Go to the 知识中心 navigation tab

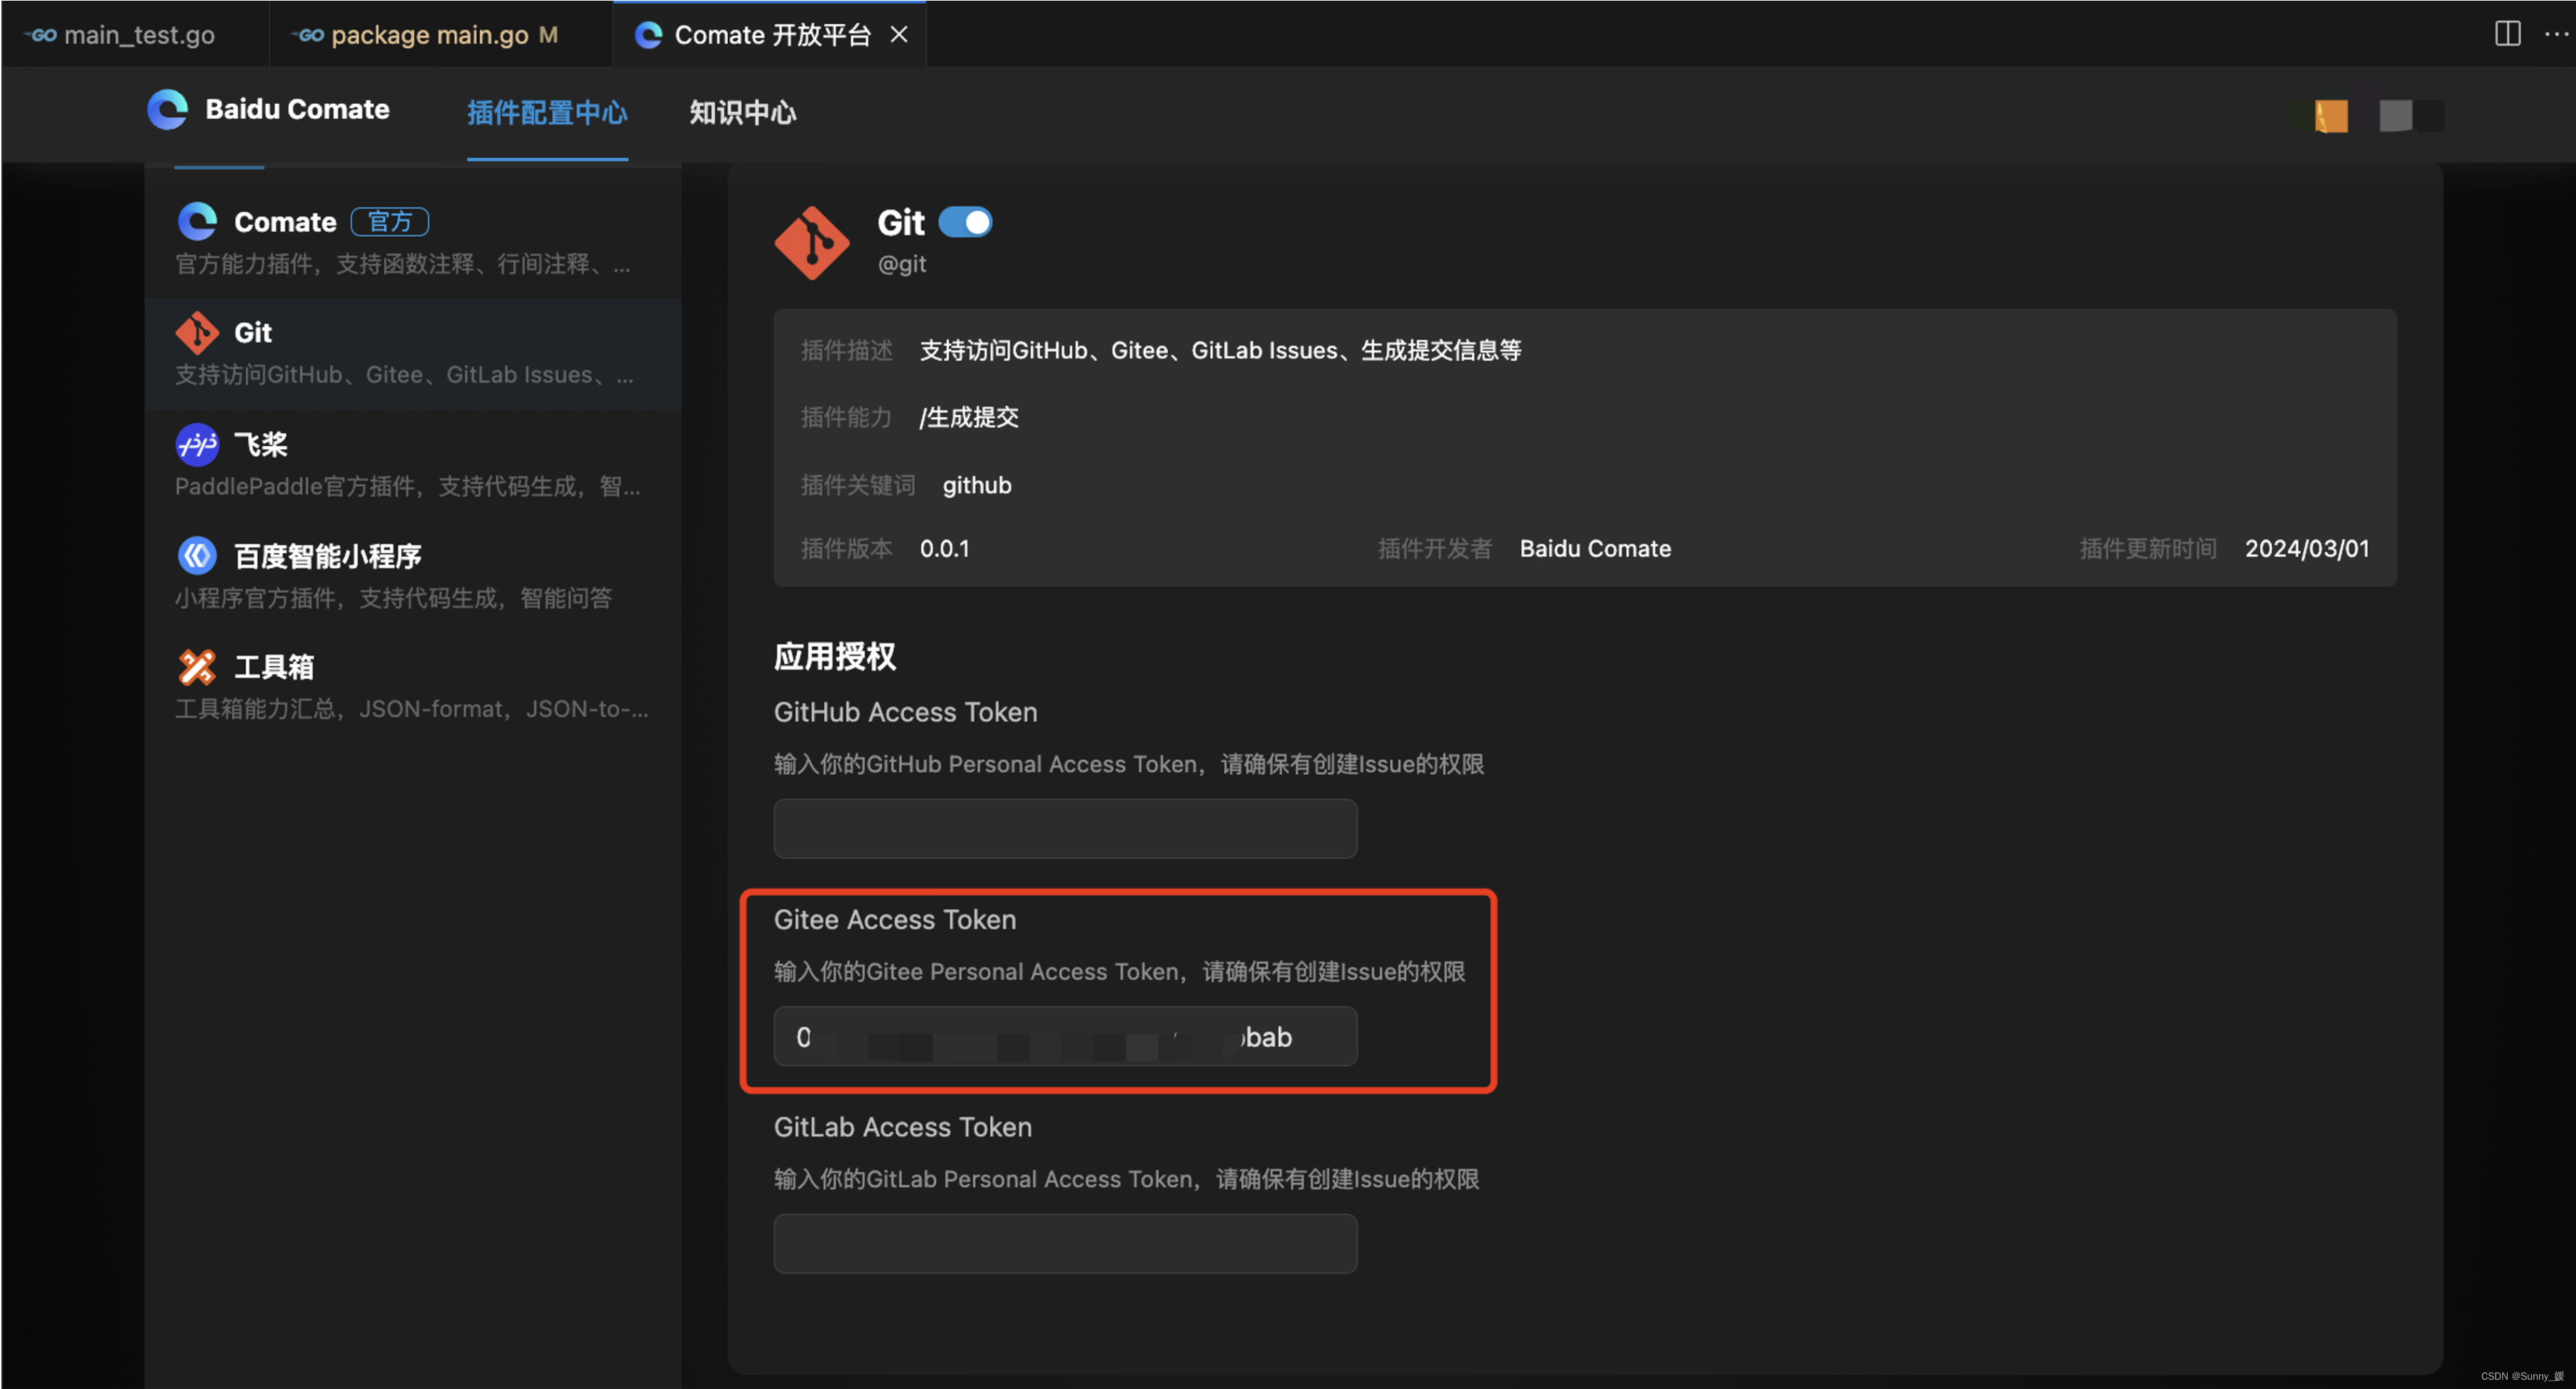click(742, 112)
